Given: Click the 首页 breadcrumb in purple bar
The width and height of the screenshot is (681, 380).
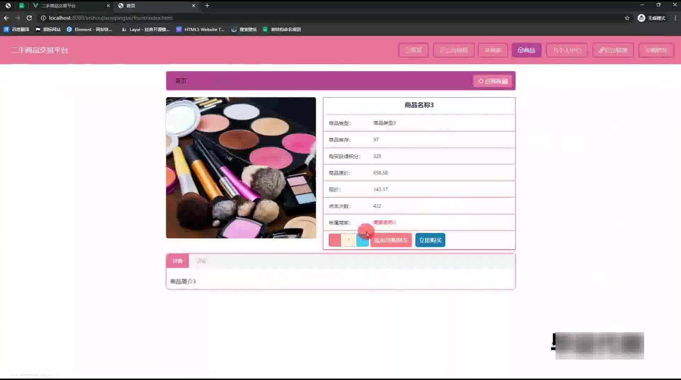Looking at the screenshot, I should point(181,81).
